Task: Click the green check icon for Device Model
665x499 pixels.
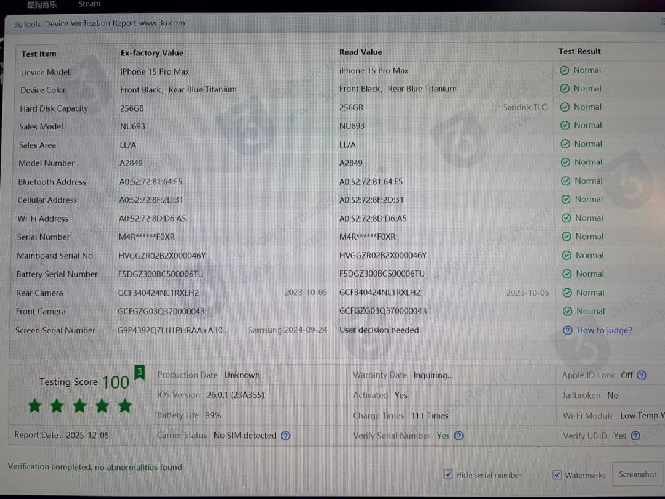Action: pos(564,70)
